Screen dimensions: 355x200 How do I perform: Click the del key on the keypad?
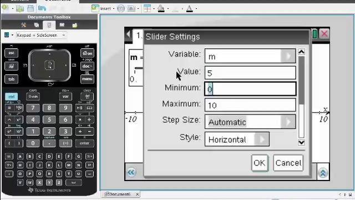tap(87, 96)
